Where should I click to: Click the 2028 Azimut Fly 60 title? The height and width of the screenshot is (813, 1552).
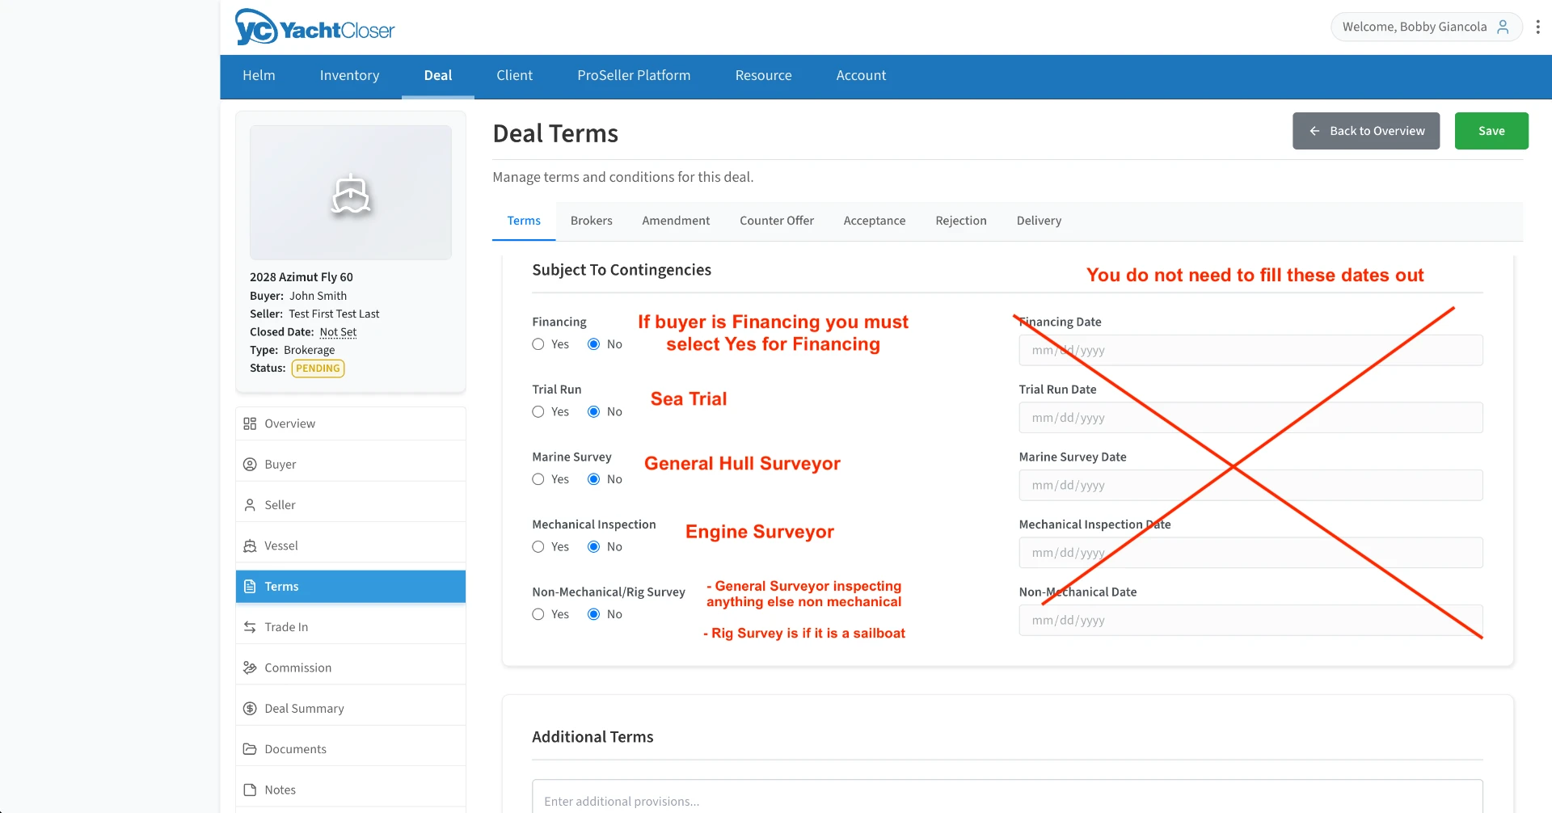pos(302,277)
